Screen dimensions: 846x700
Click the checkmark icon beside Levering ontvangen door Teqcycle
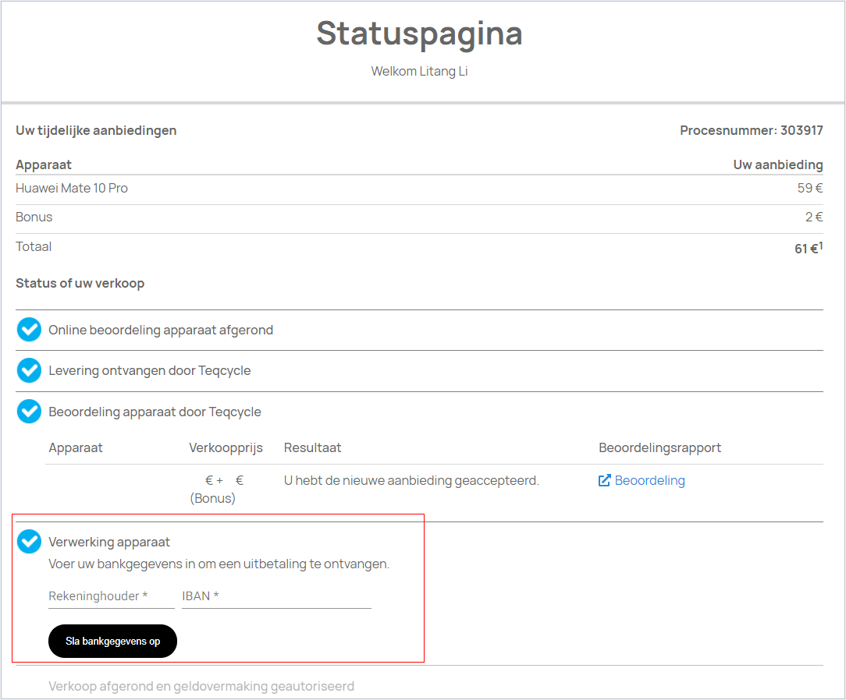coord(29,371)
